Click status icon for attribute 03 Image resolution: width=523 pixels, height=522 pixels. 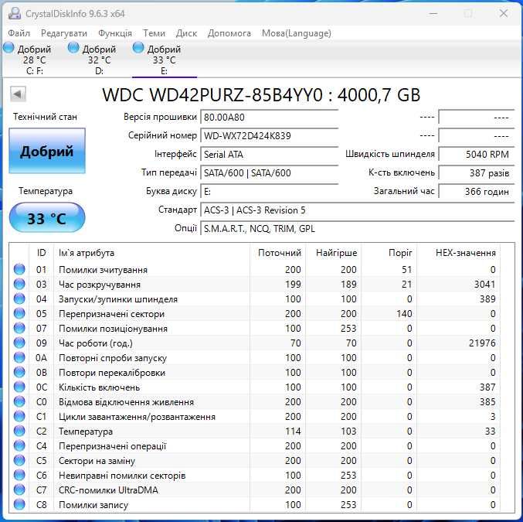tap(19, 284)
